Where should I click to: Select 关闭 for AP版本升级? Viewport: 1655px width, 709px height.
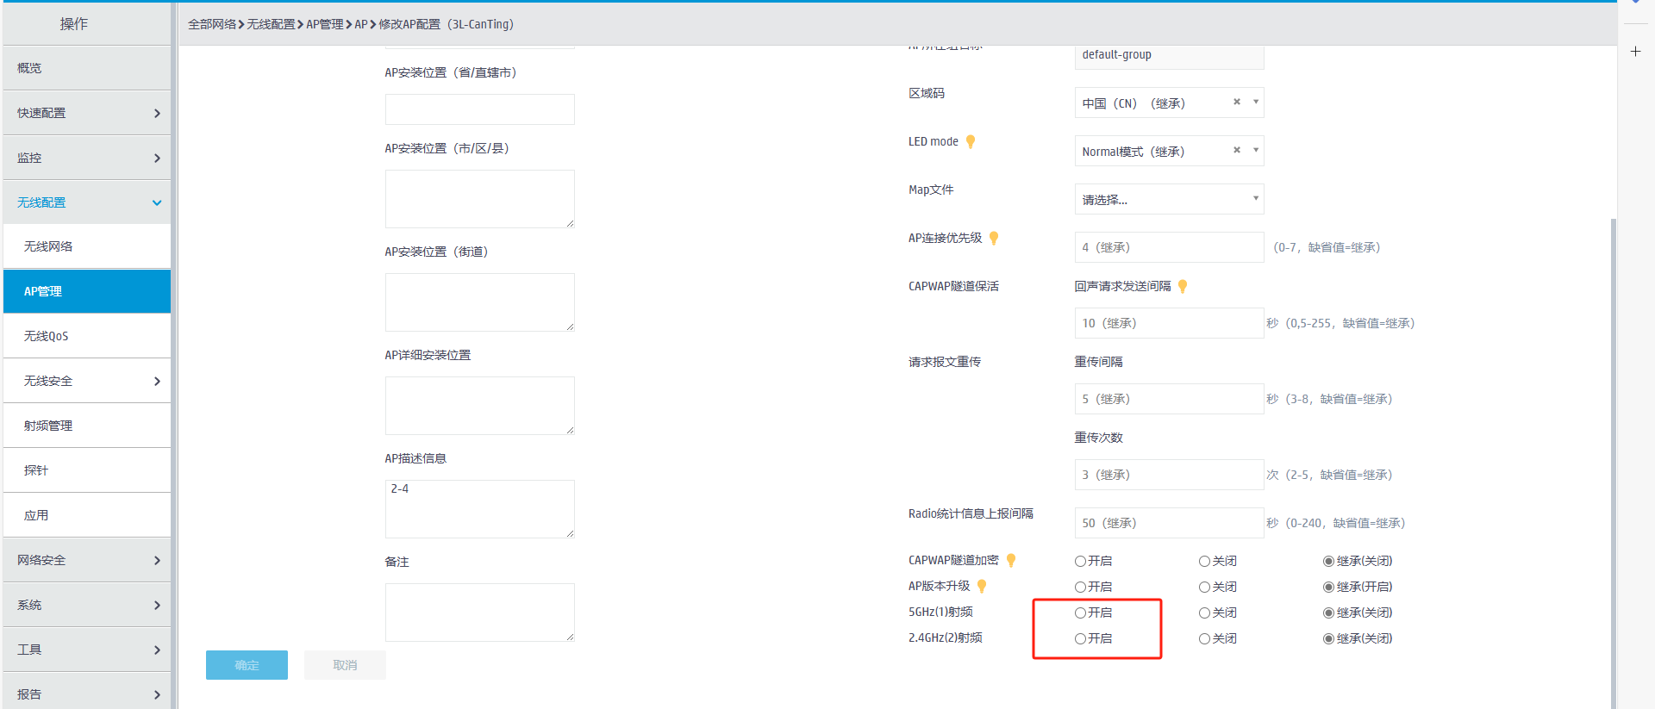point(1204,588)
